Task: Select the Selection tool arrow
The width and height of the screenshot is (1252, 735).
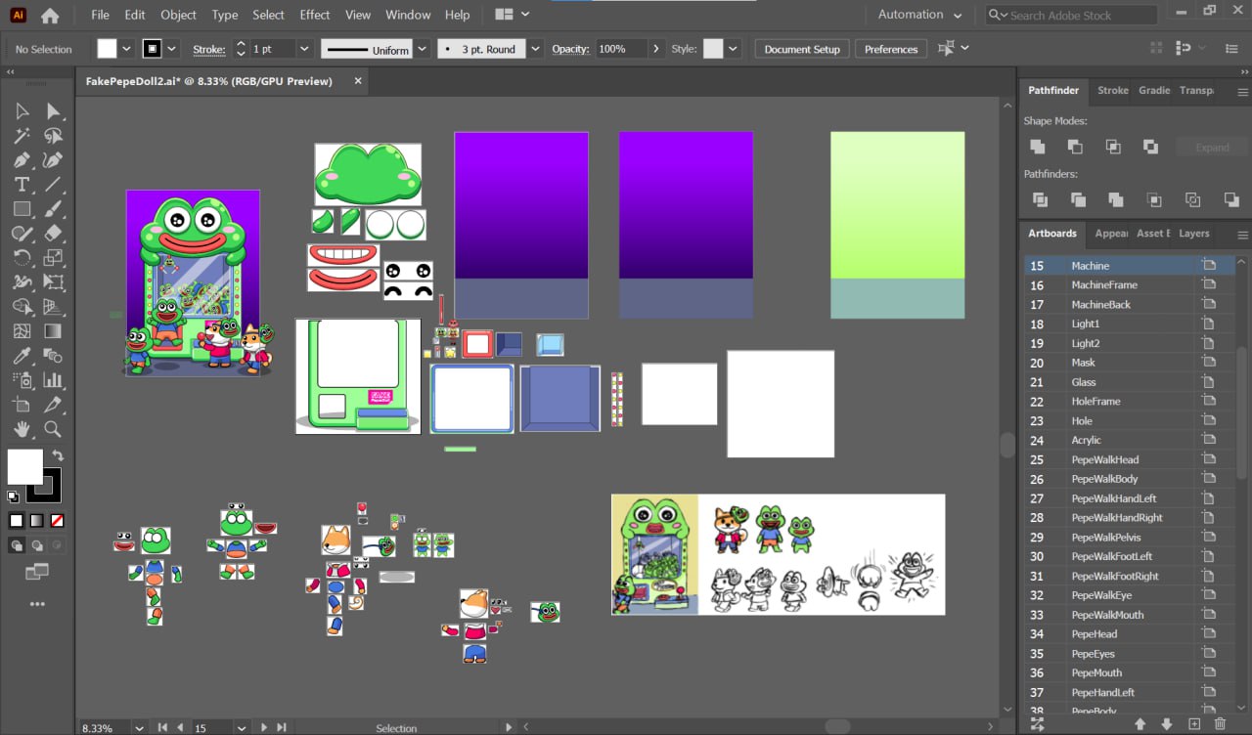Action: (x=22, y=111)
